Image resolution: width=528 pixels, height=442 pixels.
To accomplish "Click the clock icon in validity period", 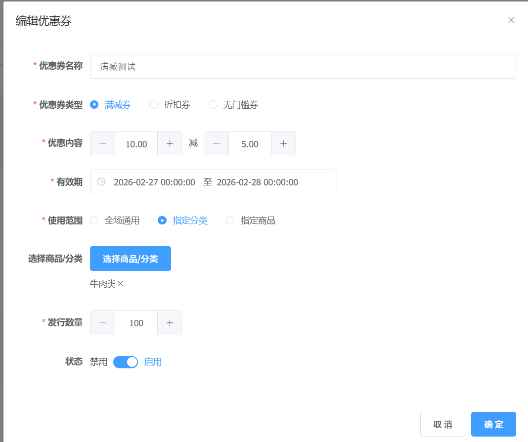I will [x=101, y=182].
